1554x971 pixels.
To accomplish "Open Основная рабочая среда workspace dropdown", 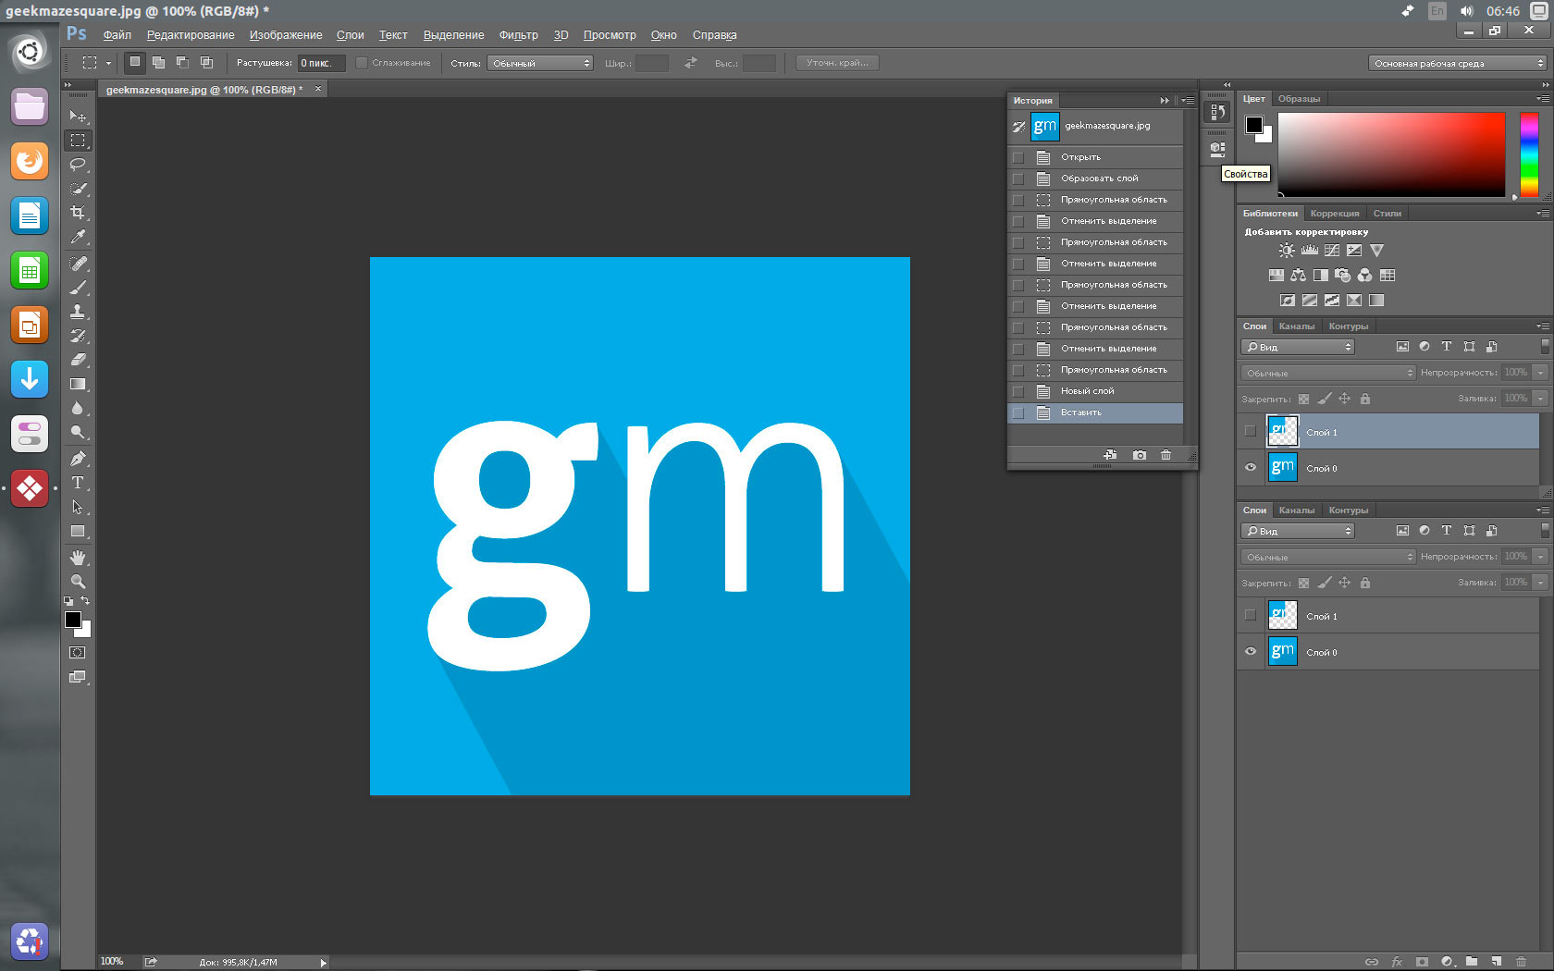I will [x=1457, y=63].
